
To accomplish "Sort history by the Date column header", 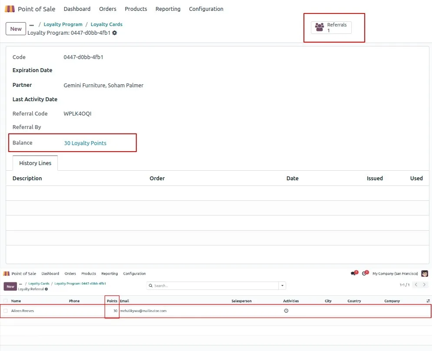I will coord(292,179).
